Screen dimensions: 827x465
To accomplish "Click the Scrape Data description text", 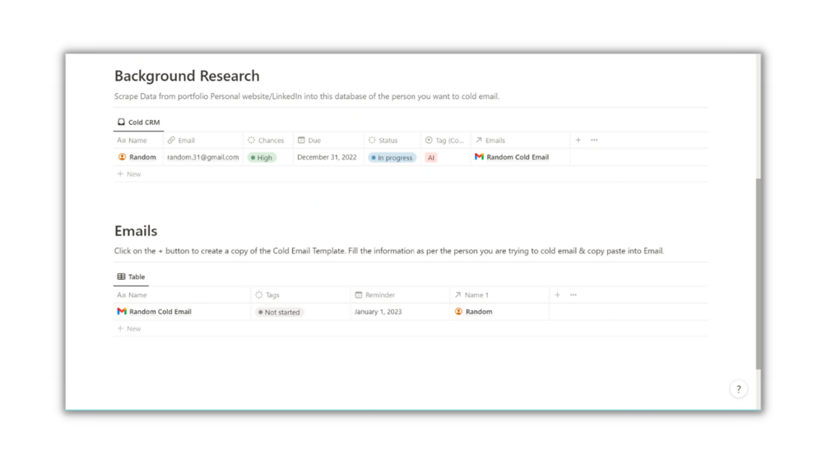I will coord(306,96).
